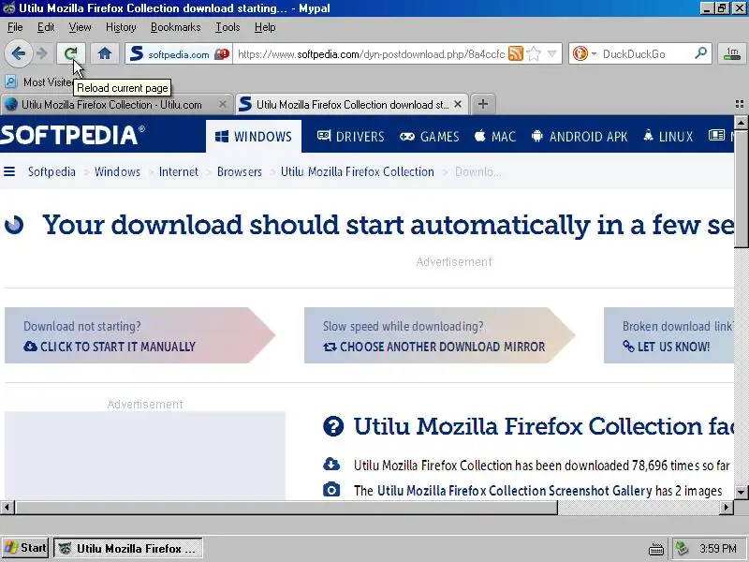Open the Help menu
749x562 pixels.
pyautogui.click(x=265, y=27)
